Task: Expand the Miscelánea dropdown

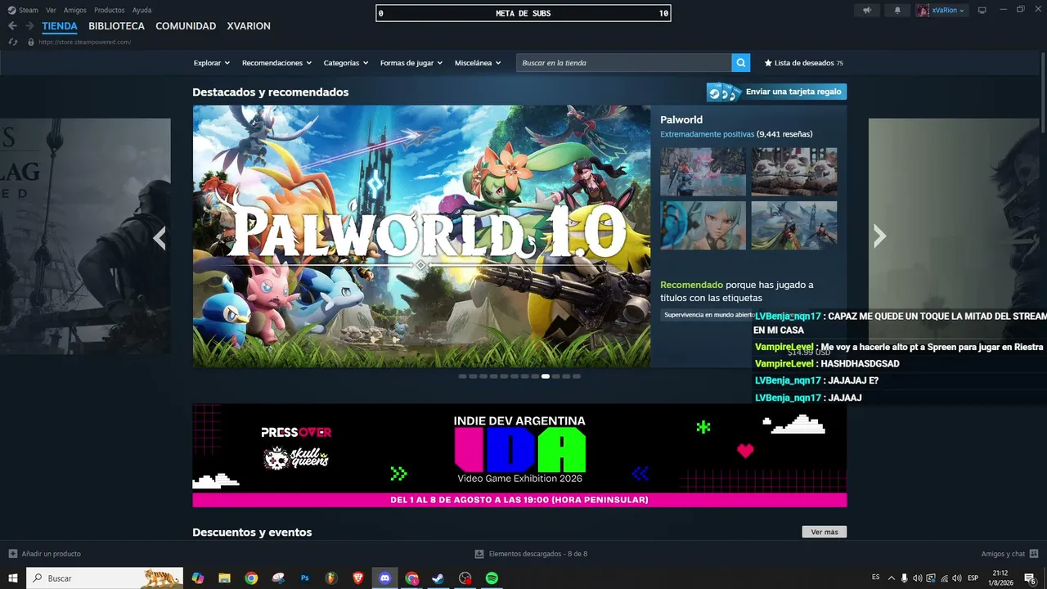Action: point(478,63)
